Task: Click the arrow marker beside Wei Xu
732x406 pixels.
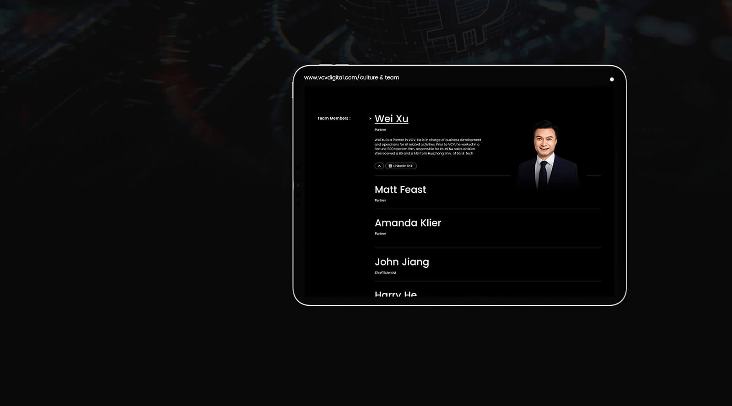Action: point(370,119)
